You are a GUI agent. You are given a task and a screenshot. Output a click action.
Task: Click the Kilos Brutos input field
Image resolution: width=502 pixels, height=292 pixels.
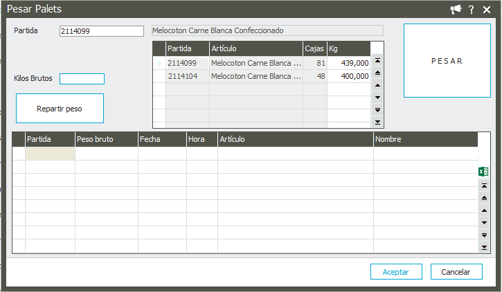82,79
